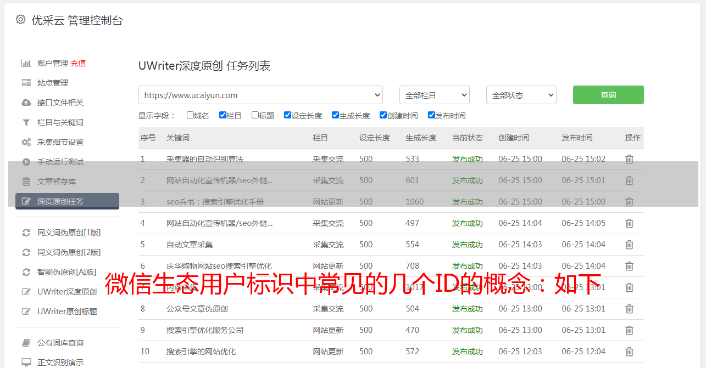This screenshot has width=706, height=368.
Task: Click the 采集细节设置 gears icon
Action: click(x=26, y=142)
